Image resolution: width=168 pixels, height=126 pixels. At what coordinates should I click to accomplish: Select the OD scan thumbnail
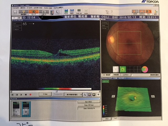[x=16, y=109]
